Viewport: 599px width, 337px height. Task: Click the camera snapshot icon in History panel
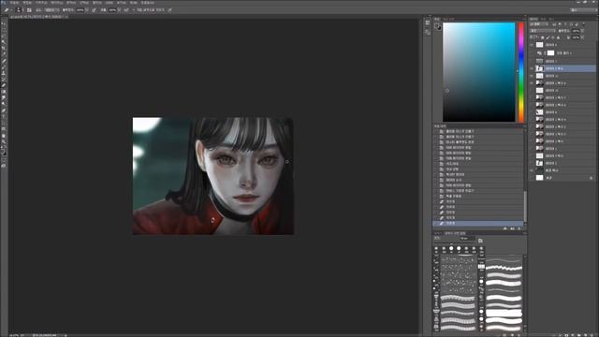512,228
